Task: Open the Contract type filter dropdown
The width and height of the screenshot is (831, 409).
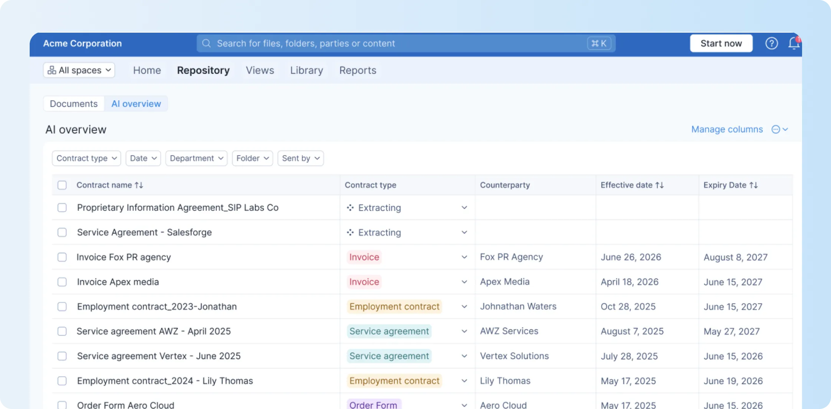Action: (86, 158)
